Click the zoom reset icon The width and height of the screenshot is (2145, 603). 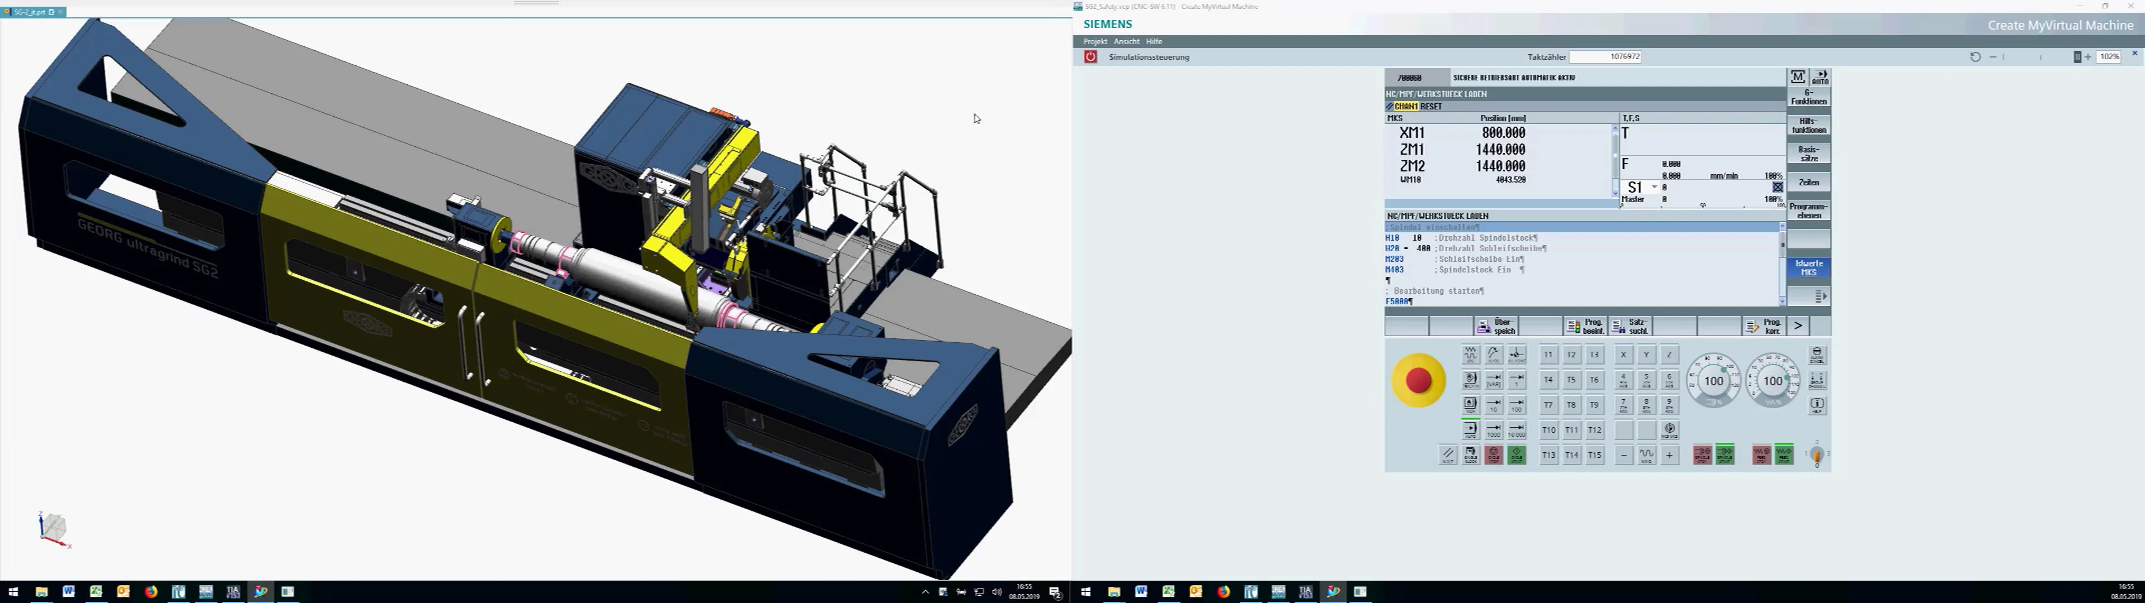click(1975, 56)
